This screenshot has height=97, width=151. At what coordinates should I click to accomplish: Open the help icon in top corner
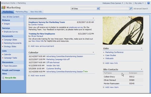coord(148,3)
